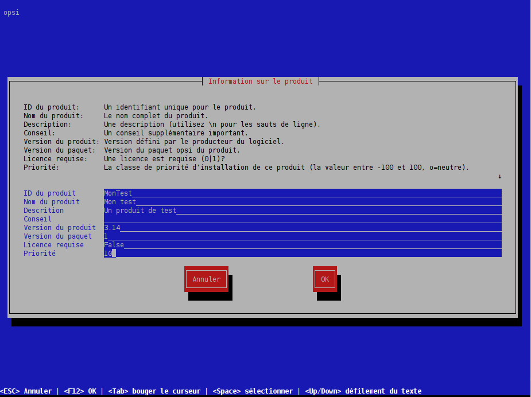This screenshot has height=397, width=531.
Task: Click the blue 'ID du produit' form label
Action: [x=49, y=193]
